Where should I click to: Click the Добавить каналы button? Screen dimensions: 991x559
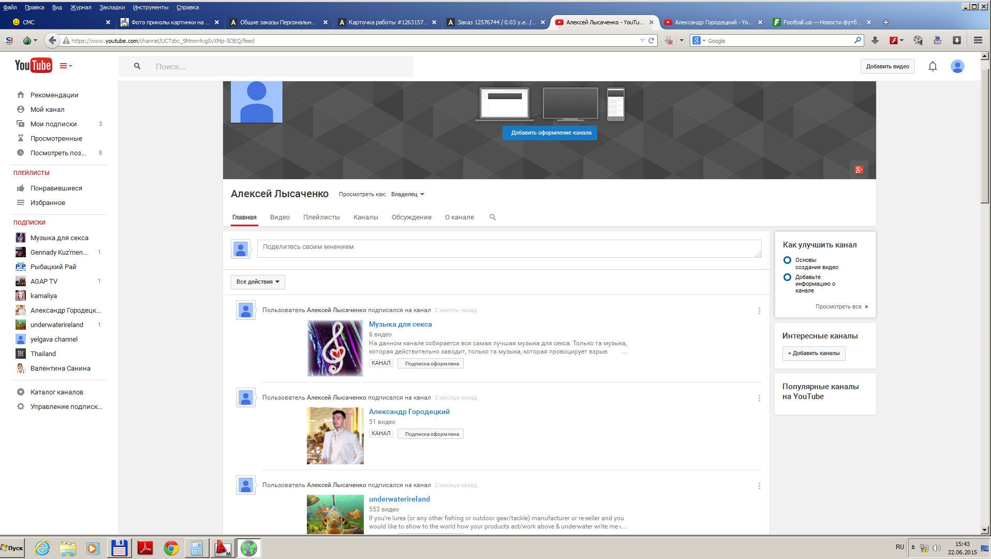(813, 354)
